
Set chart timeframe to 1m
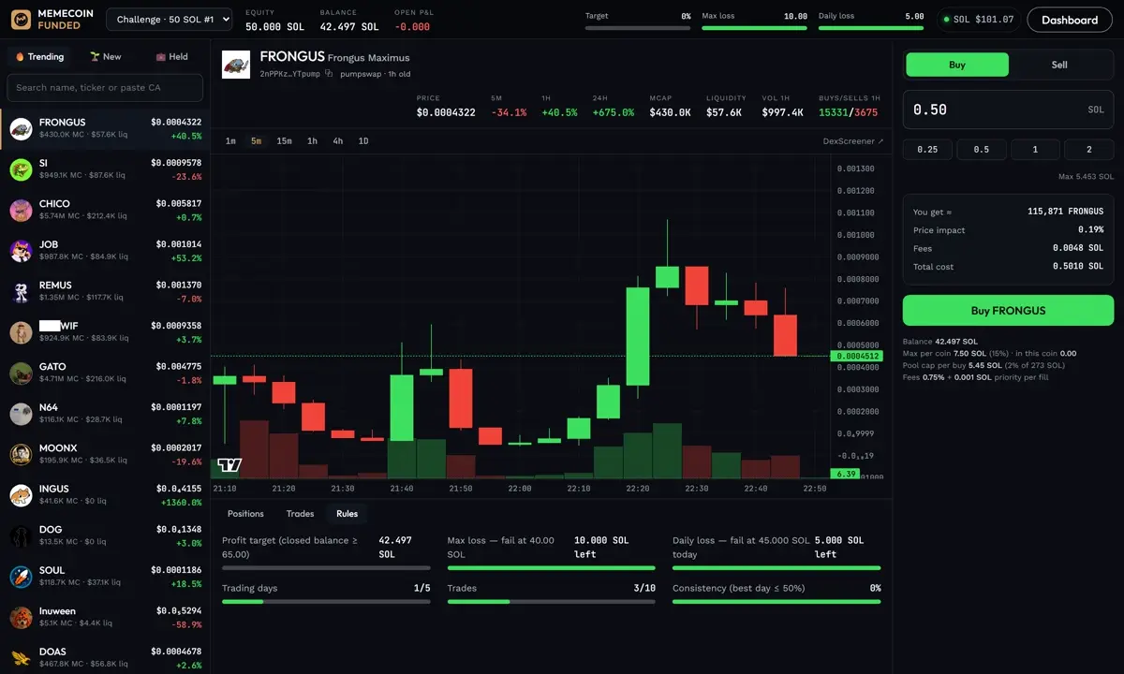click(230, 141)
